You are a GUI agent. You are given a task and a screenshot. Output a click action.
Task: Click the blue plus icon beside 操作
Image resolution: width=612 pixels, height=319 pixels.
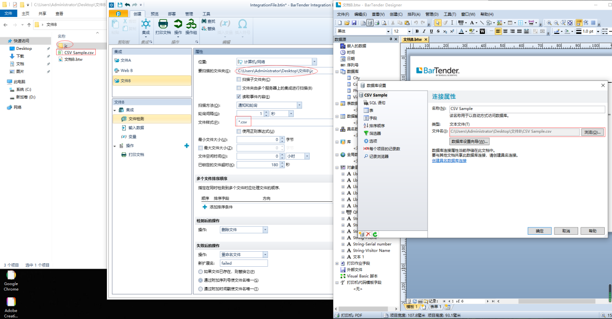187,146
